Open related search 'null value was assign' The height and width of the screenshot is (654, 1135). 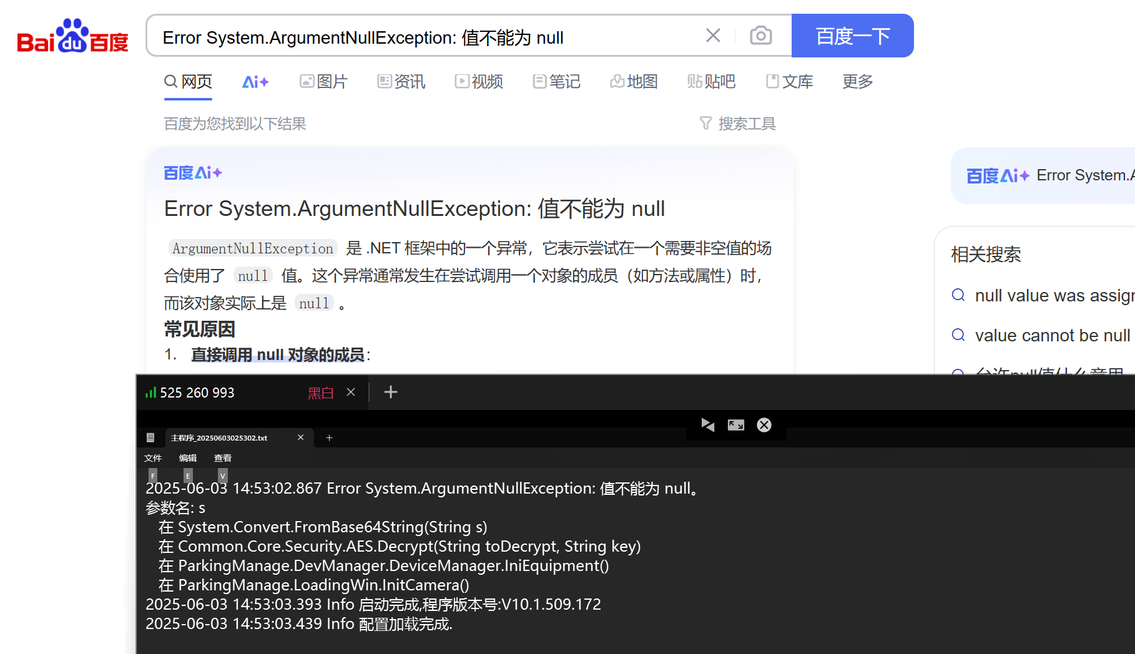(1043, 295)
